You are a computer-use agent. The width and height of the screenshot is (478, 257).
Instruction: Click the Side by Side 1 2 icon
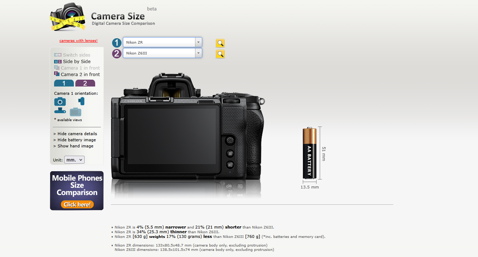[58, 61]
